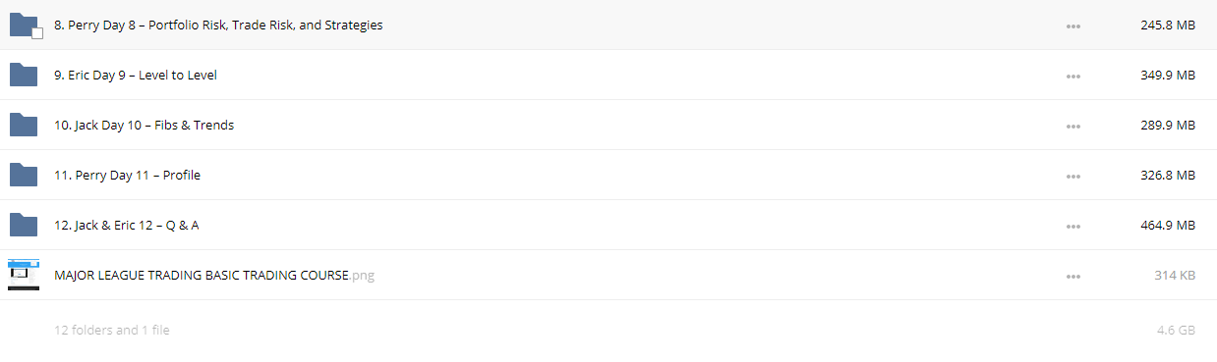Click the folder icon for Eric Day 9

click(24, 75)
